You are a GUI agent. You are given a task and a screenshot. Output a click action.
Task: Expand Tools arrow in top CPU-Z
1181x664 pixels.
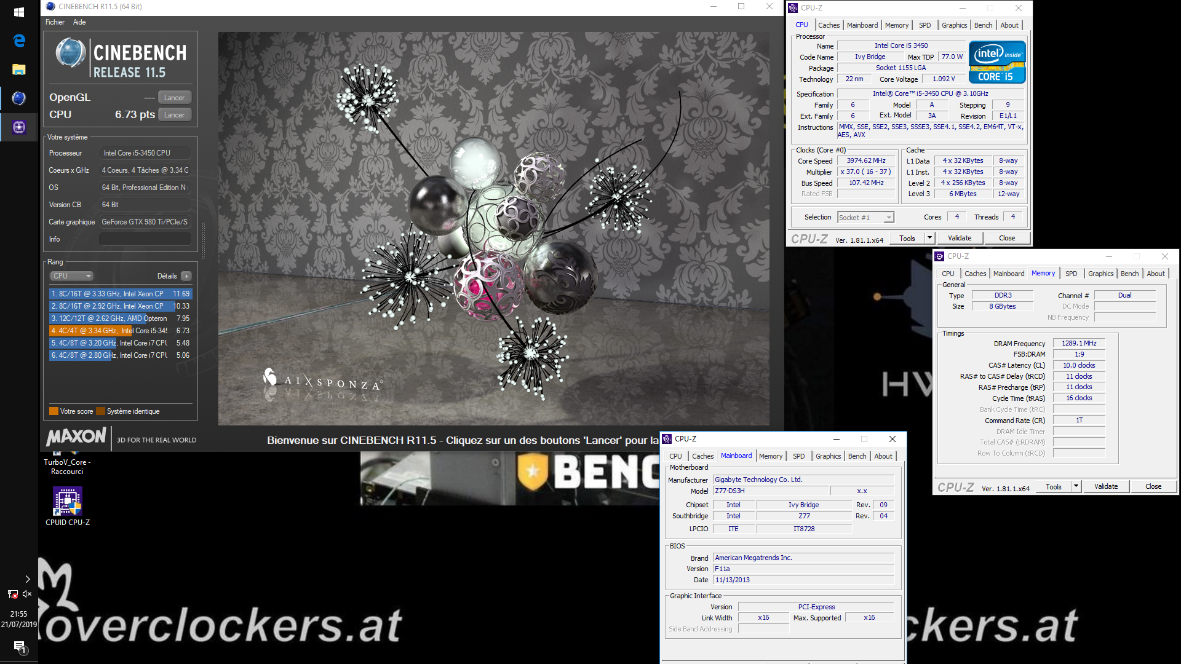(929, 239)
